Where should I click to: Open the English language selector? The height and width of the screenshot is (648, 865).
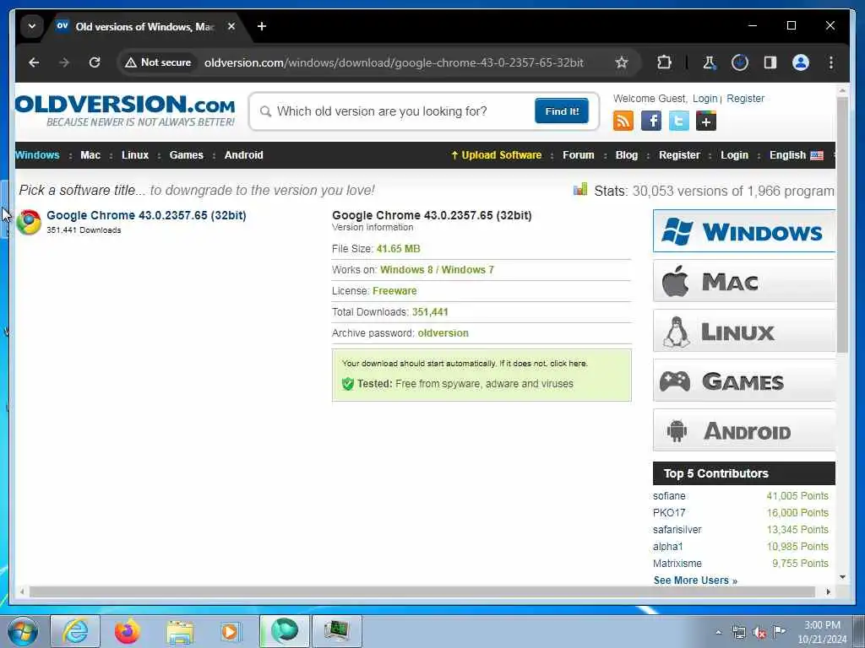[x=796, y=155]
